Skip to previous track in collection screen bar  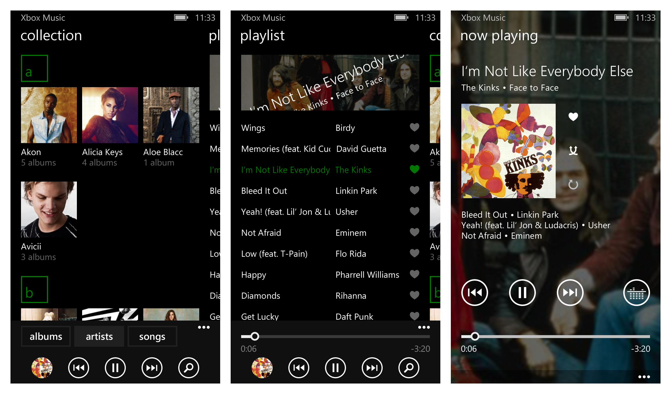79,368
